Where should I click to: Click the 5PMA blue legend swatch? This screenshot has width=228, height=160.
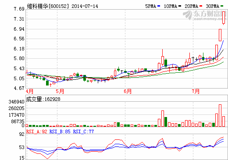tap(159, 6)
